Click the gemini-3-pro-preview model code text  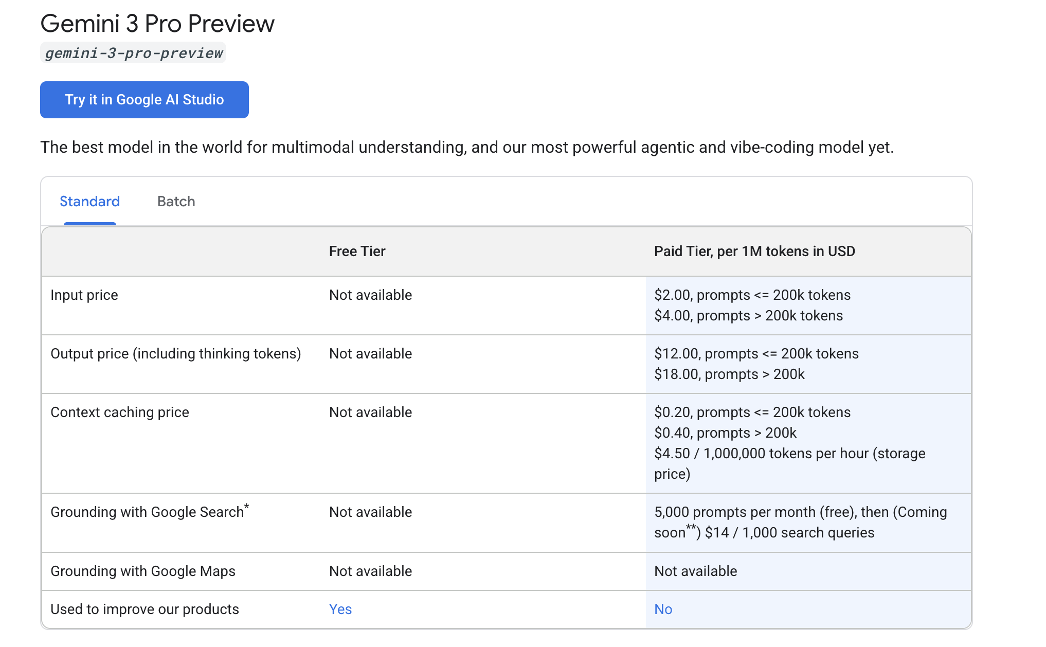pos(133,53)
